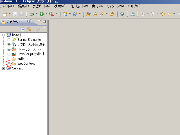Click the Debug bug icon
The width and height of the screenshot is (180, 135).
pos(32,14)
